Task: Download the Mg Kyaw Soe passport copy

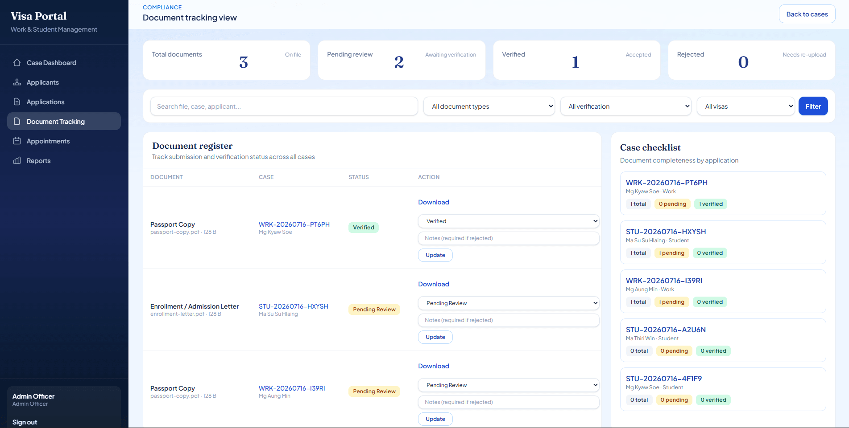Action: [433, 202]
